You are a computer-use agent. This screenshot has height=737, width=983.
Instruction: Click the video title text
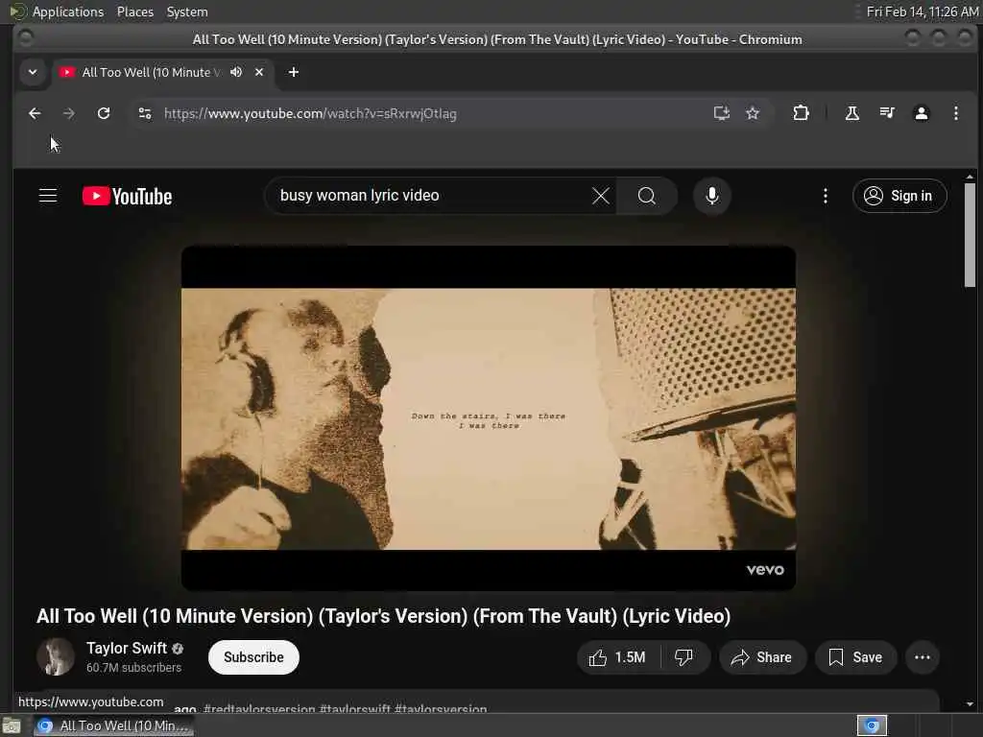coord(383,616)
